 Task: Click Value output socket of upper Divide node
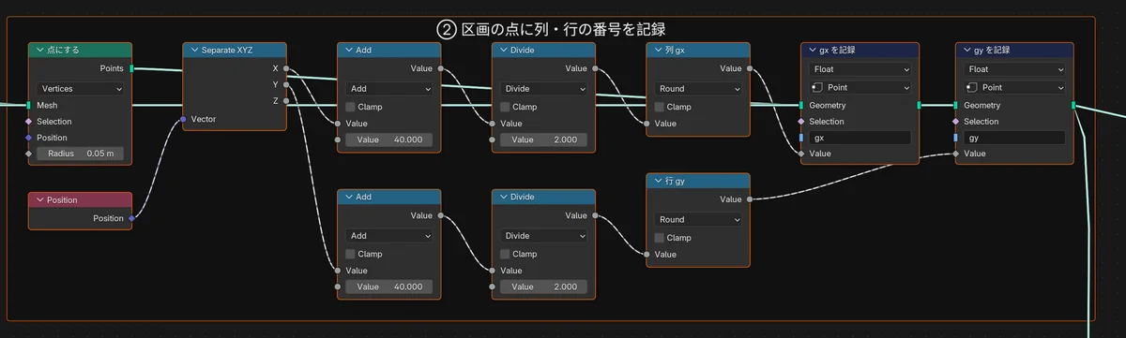pyautogui.click(x=596, y=68)
